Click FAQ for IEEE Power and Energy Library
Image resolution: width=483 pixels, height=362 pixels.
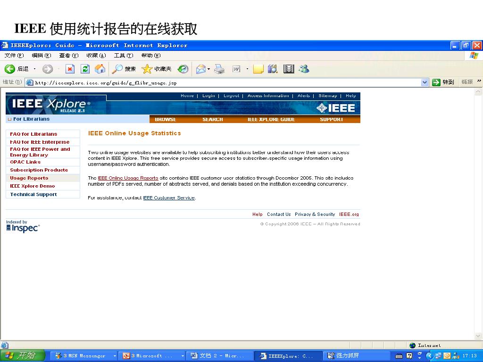[40, 152]
